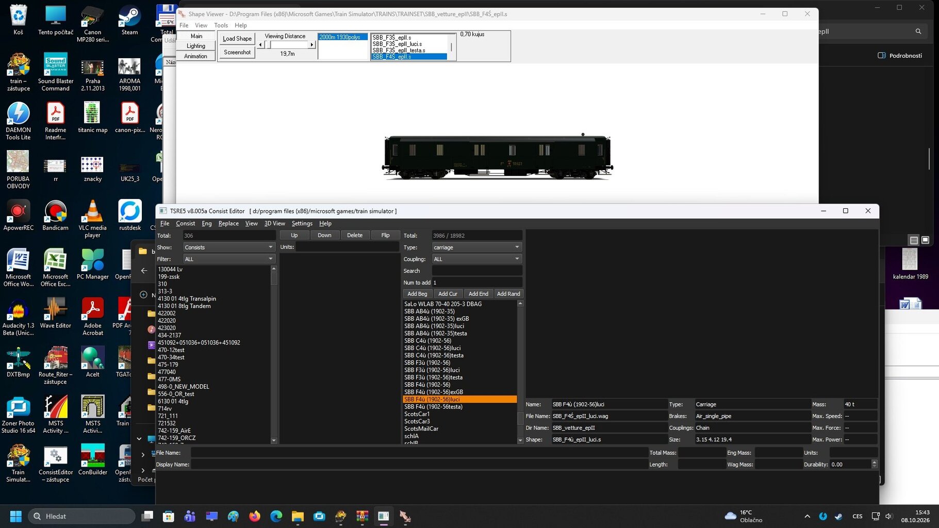Open the Show dropdown set to Consists
The image size is (939, 528).
click(229, 247)
